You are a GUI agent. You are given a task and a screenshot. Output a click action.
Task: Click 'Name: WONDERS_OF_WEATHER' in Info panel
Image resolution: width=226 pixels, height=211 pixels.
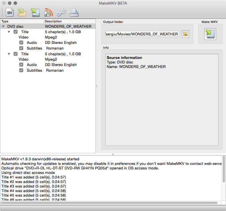136,67
